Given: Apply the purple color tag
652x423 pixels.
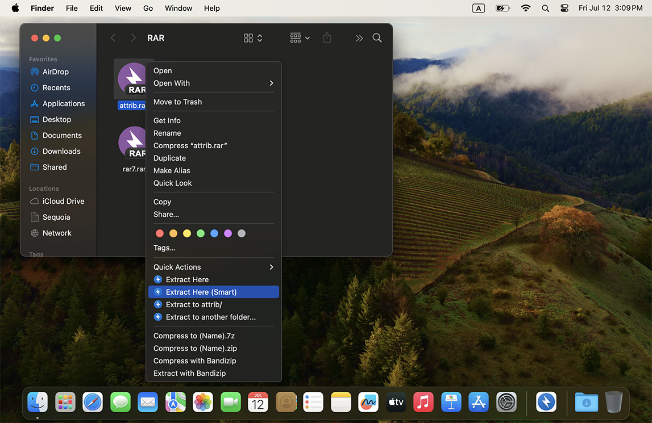Looking at the screenshot, I should pyautogui.click(x=228, y=233).
